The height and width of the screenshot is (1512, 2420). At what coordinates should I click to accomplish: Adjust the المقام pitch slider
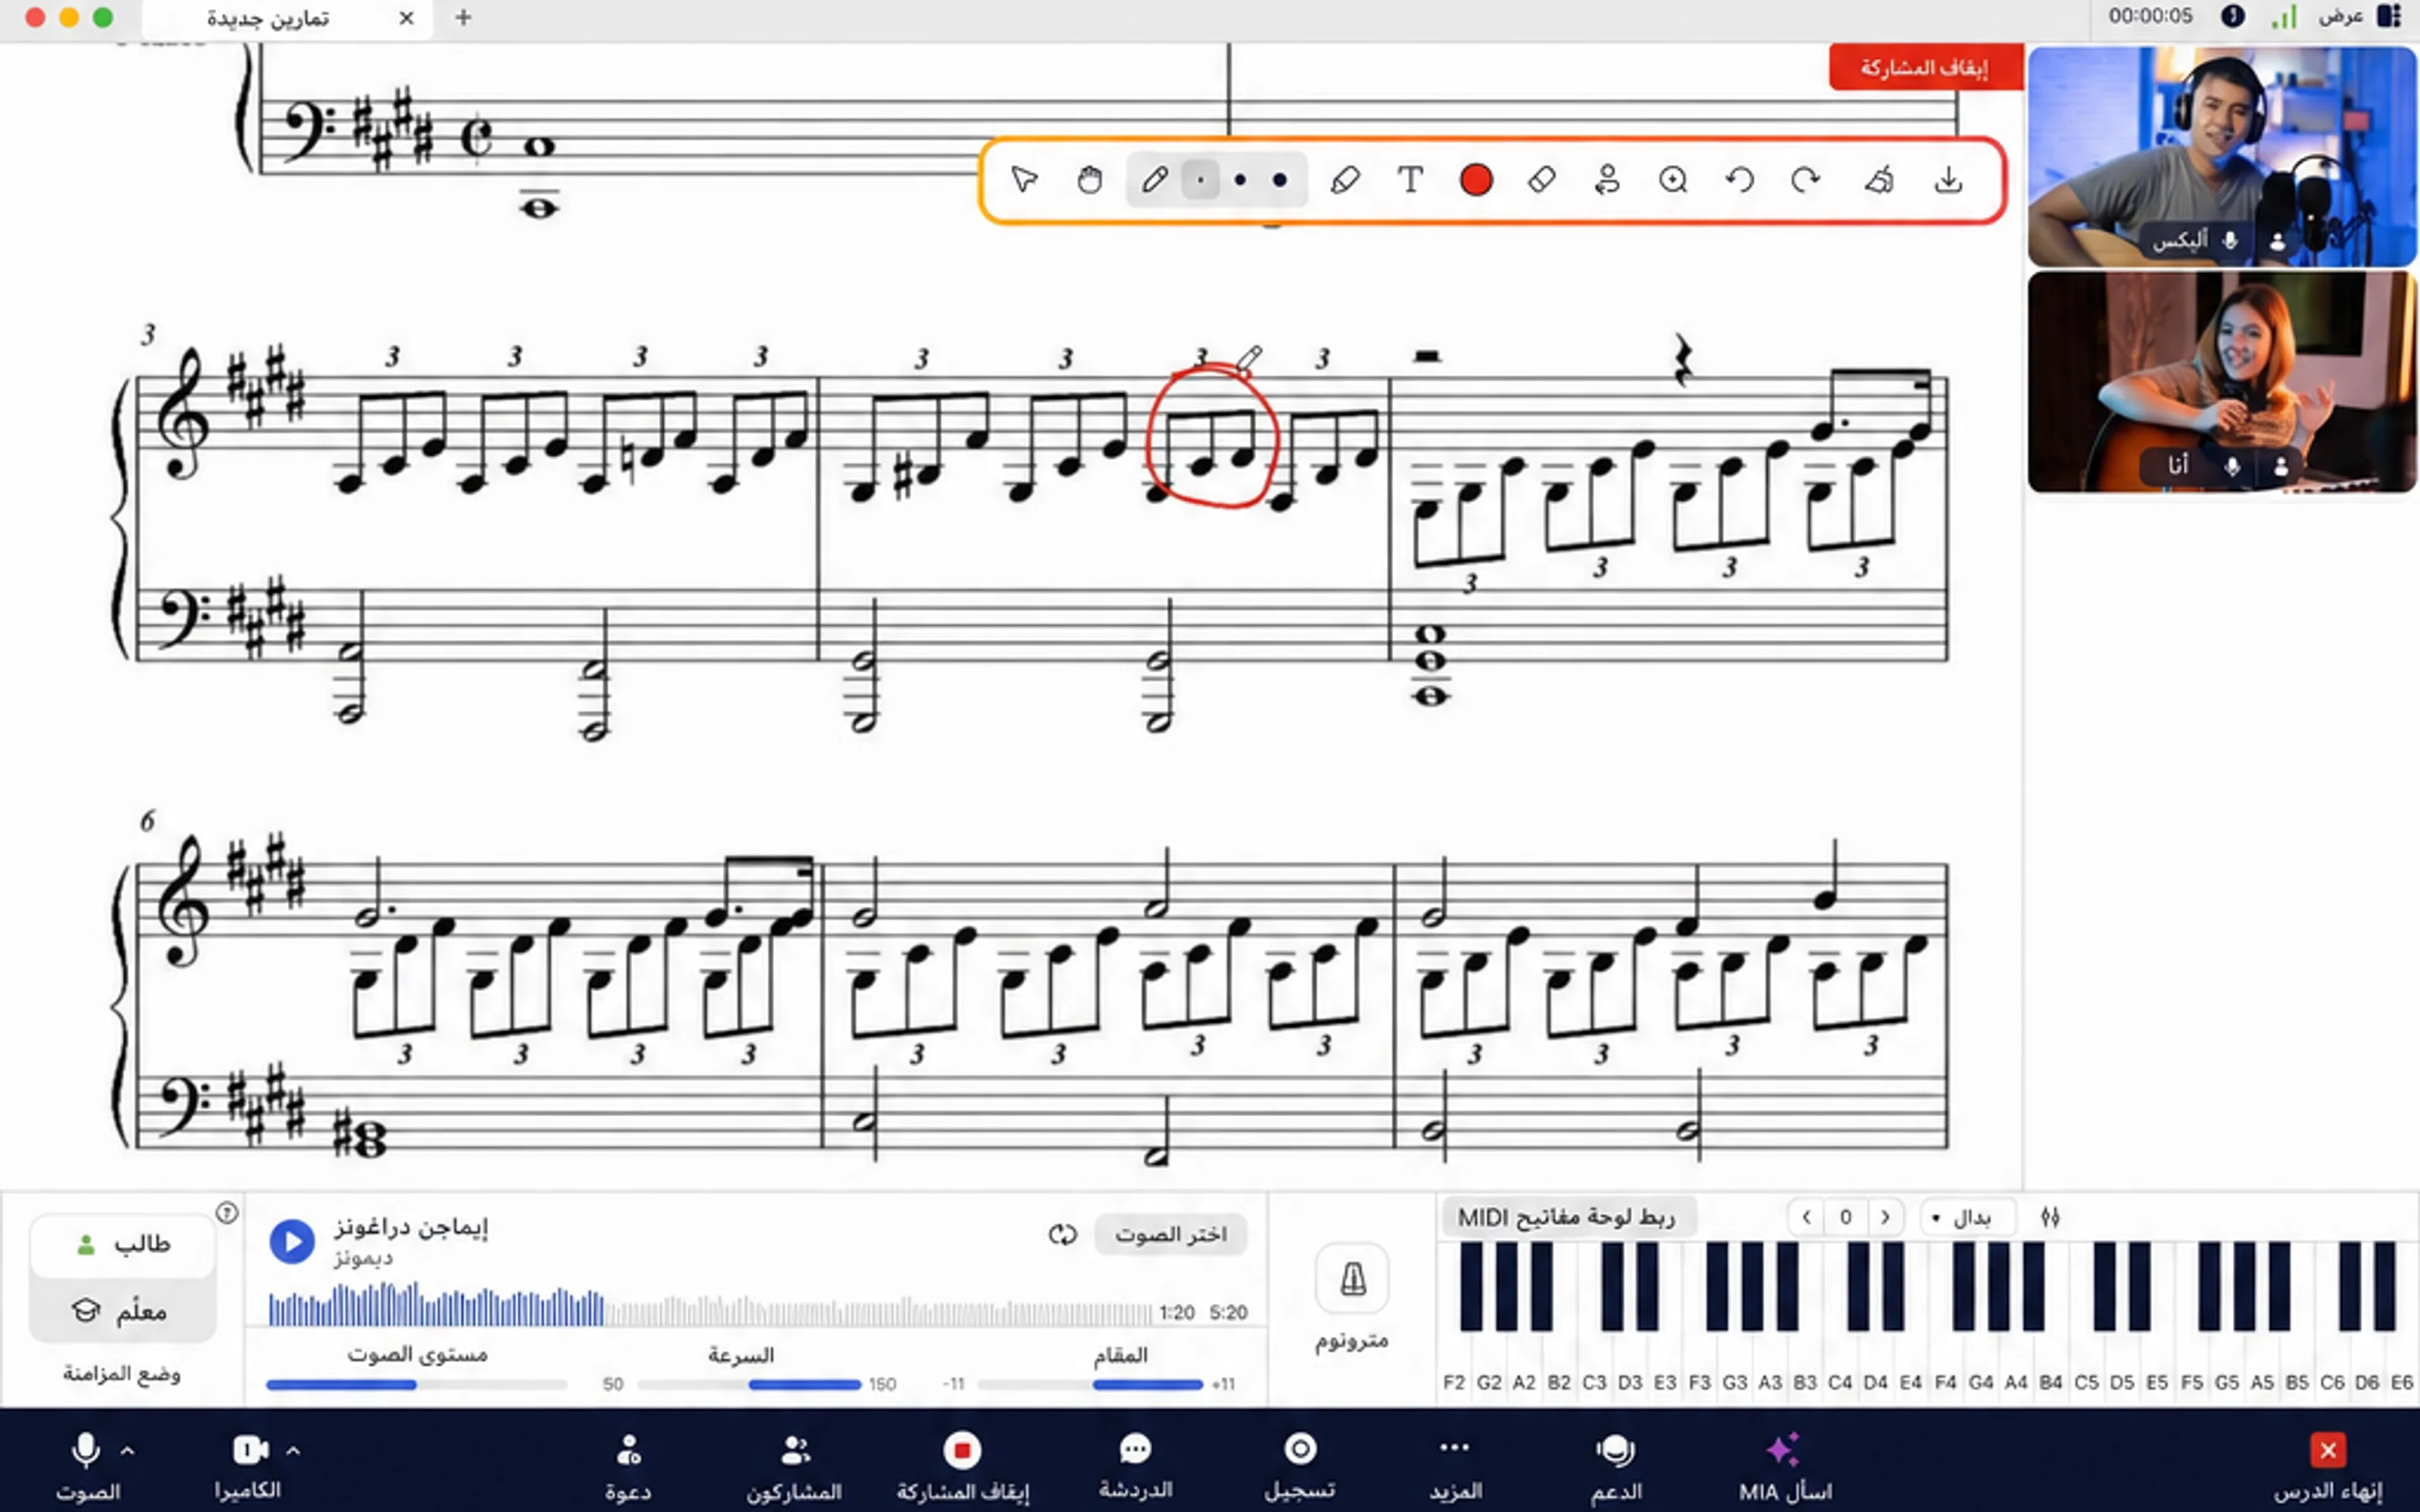pyautogui.click(x=1091, y=1385)
